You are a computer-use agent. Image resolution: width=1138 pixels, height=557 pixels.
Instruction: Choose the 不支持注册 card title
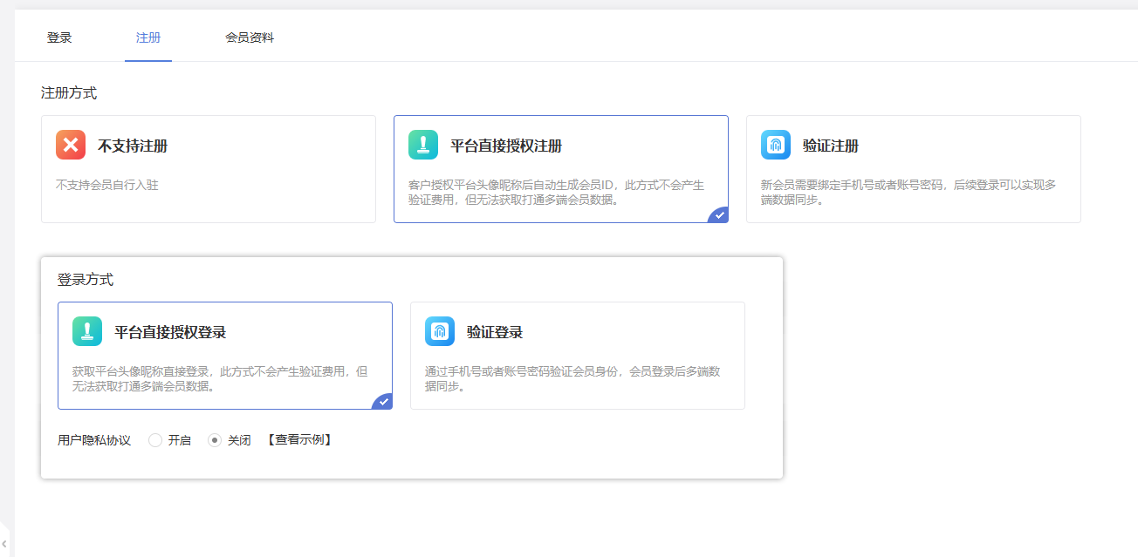coord(133,146)
